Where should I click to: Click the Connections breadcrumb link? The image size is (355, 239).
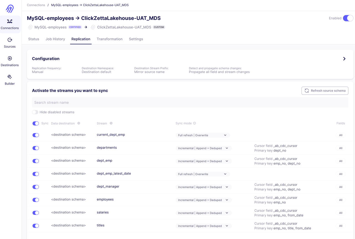pyautogui.click(x=36, y=5)
